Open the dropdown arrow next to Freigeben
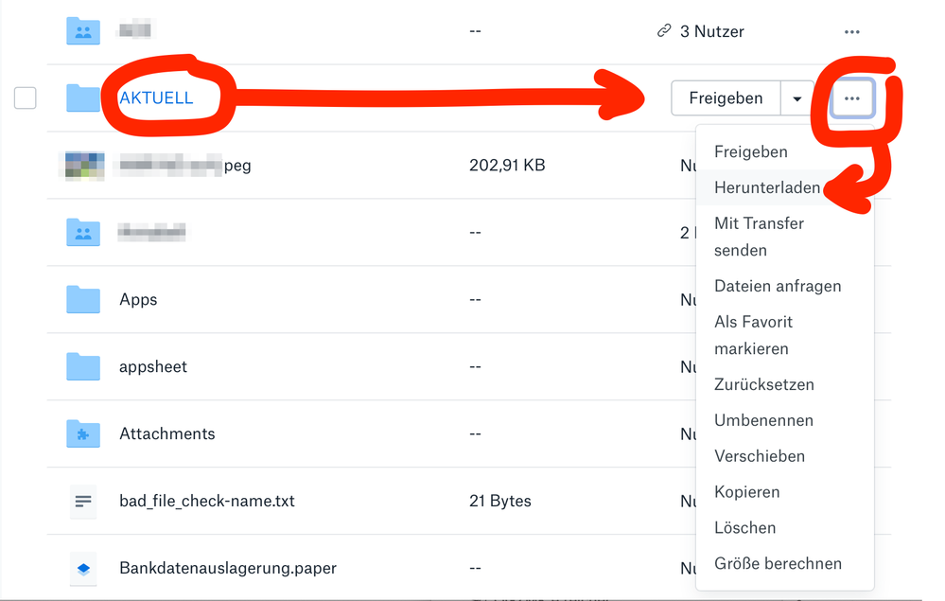The height and width of the screenshot is (601, 945). pos(796,97)
